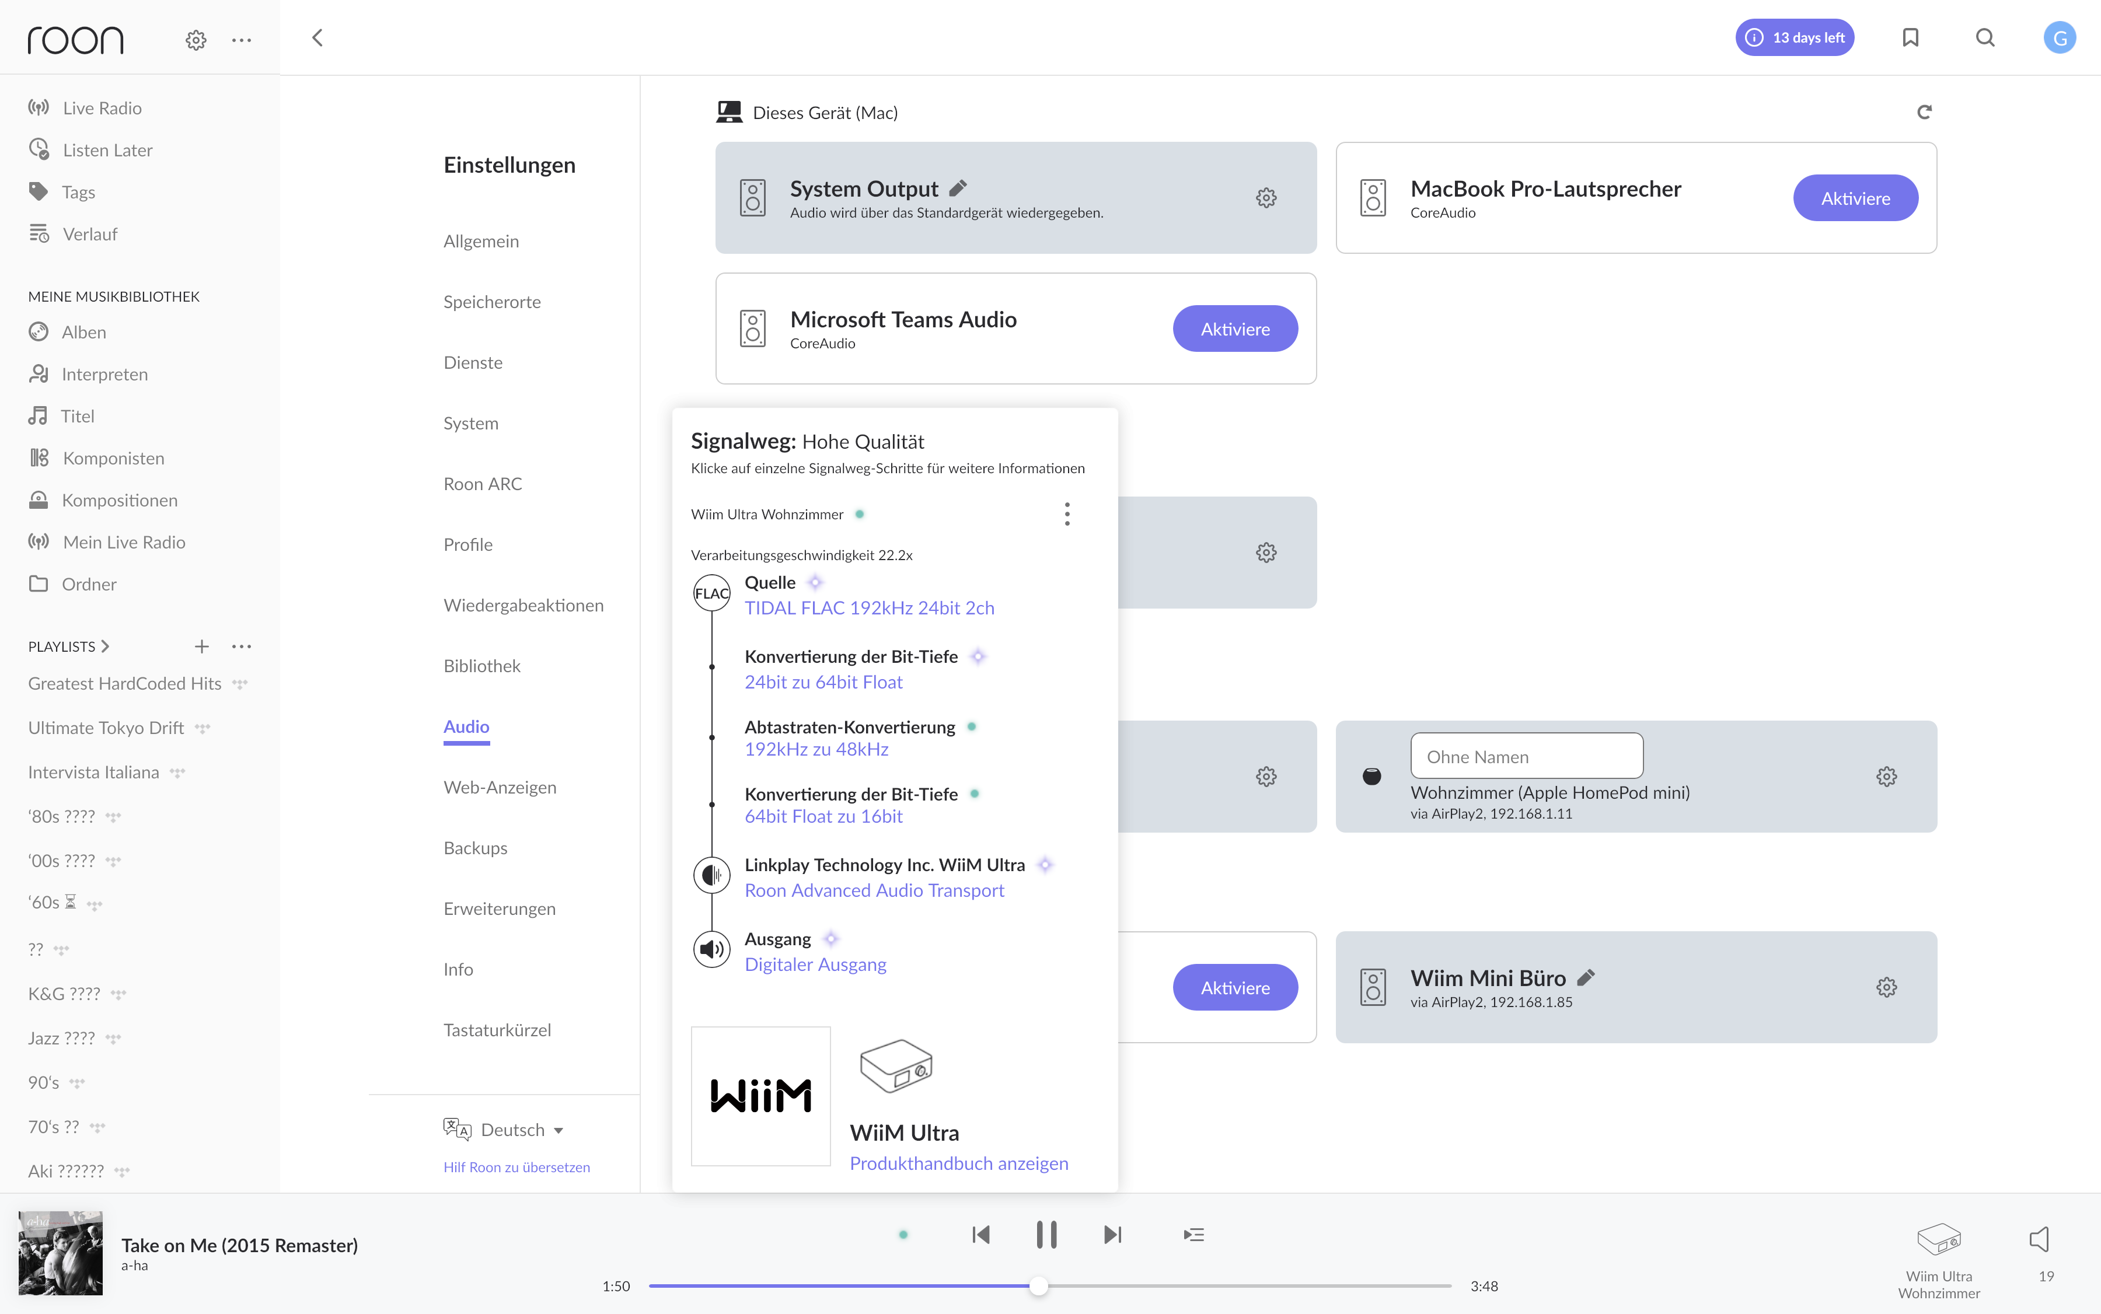Open HomePod mini device settings gear
2101x1314 pixels.
click(x=1886, y=776)
